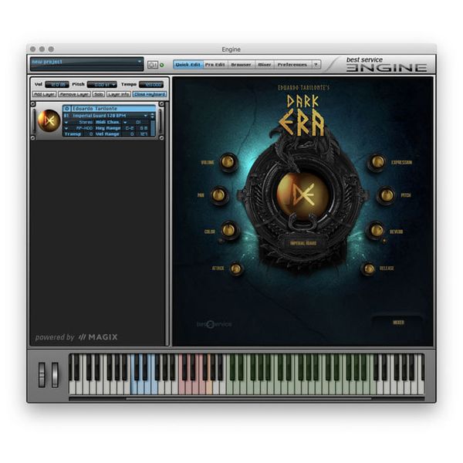Click the best service ENGINE logo
Image resolution: width=463 pixels, height=463 pixels.
pos(387,64)
